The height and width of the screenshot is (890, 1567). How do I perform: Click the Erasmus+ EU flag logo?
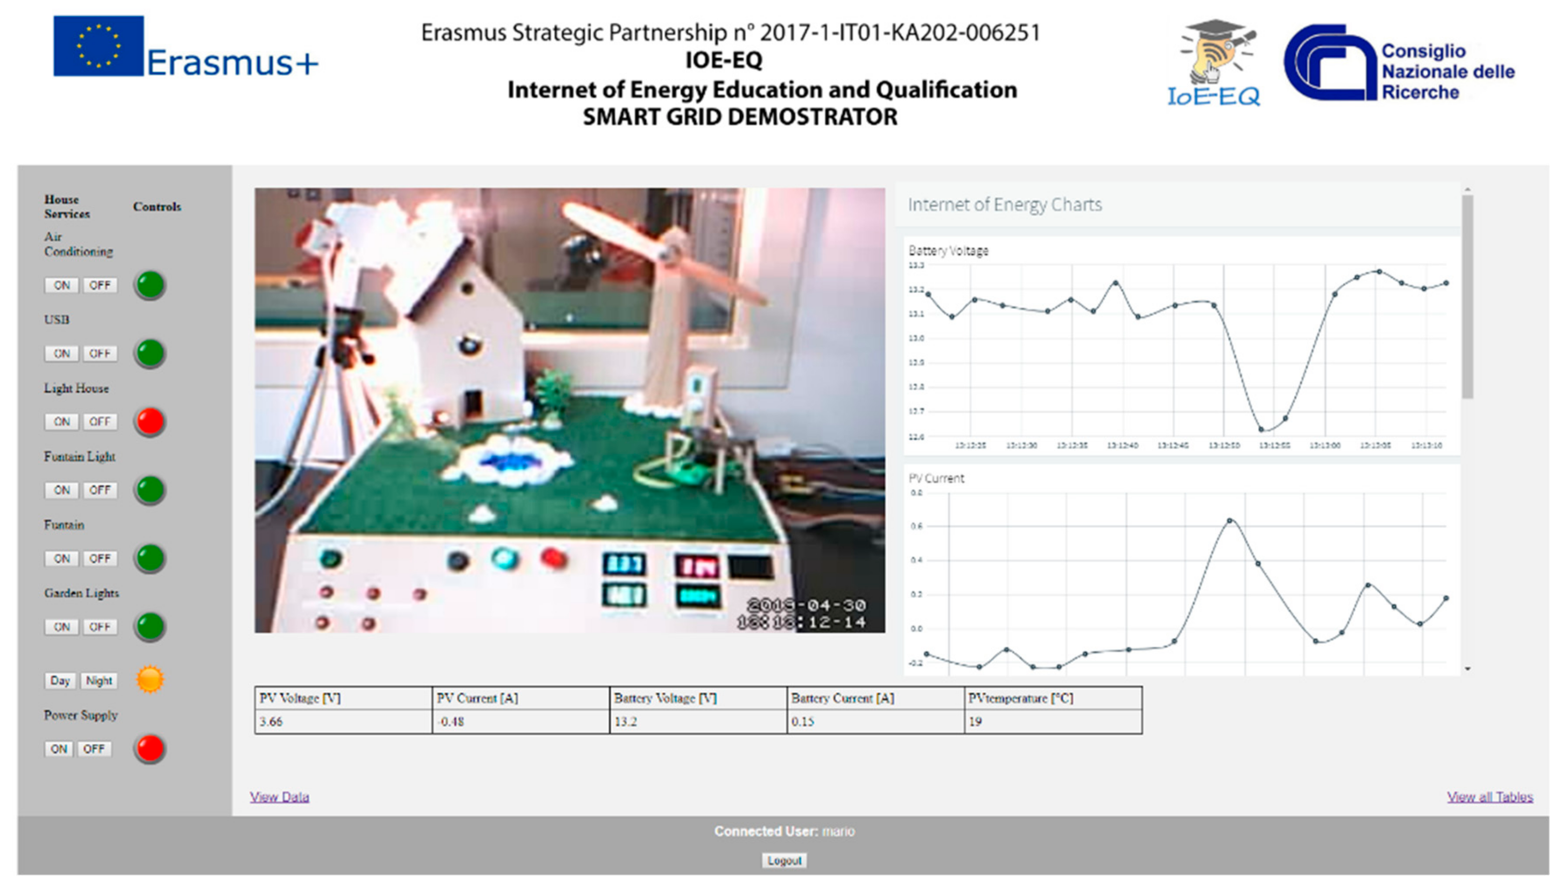(x=99, y=47)
